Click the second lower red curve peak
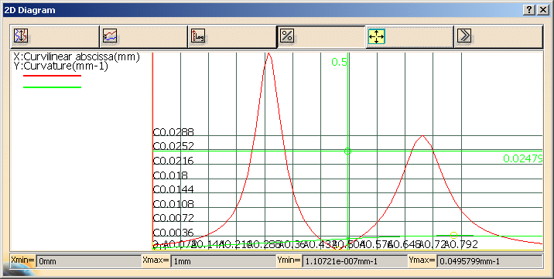This screenshot has height=279, width=554. 422,136
